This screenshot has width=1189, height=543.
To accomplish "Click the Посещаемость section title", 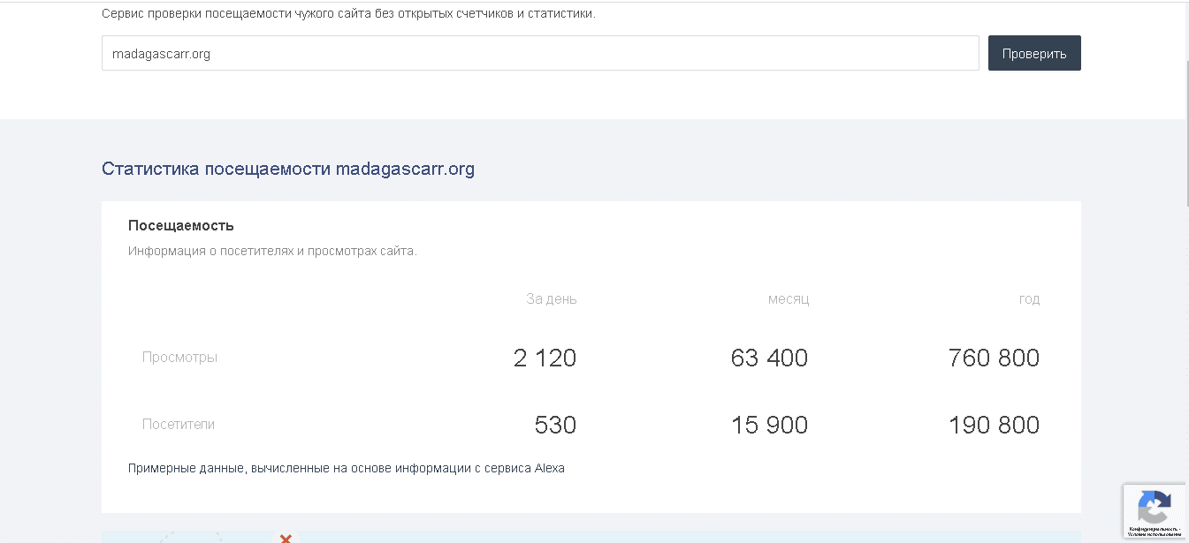I will coord(180,226).
